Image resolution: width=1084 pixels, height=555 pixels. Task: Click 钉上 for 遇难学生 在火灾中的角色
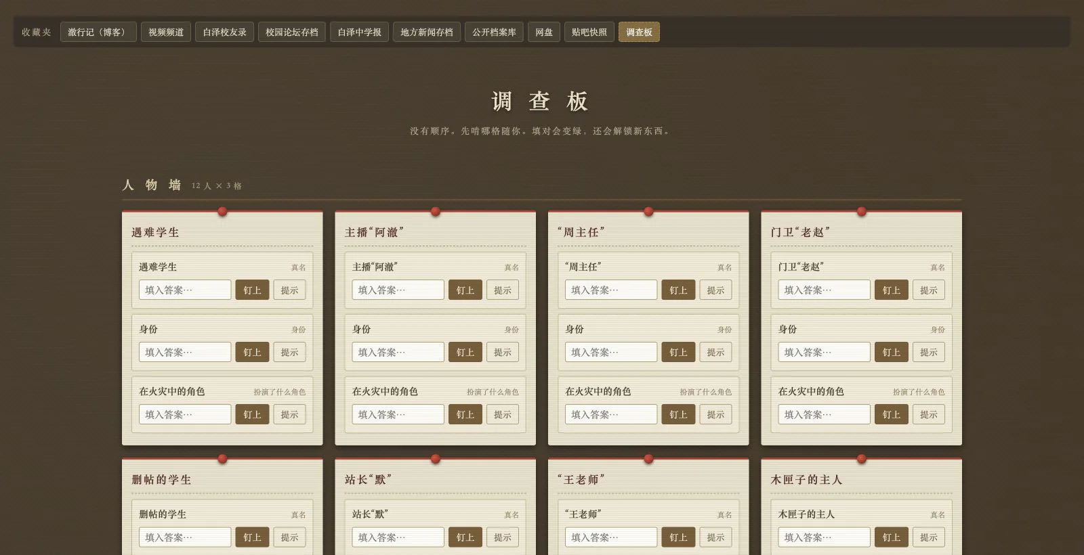tap(252, 414)
